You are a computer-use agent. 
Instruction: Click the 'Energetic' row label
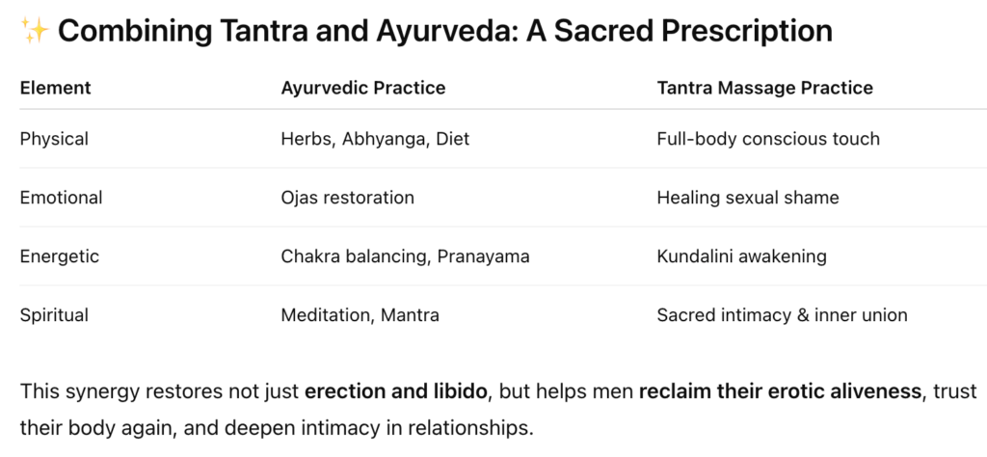coord(59,256)
